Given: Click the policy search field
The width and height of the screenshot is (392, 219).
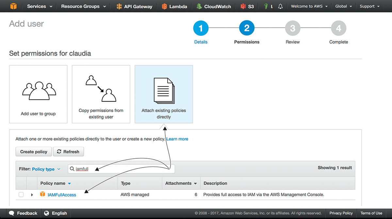Looking at the screenshot, I should click(124, 169).
